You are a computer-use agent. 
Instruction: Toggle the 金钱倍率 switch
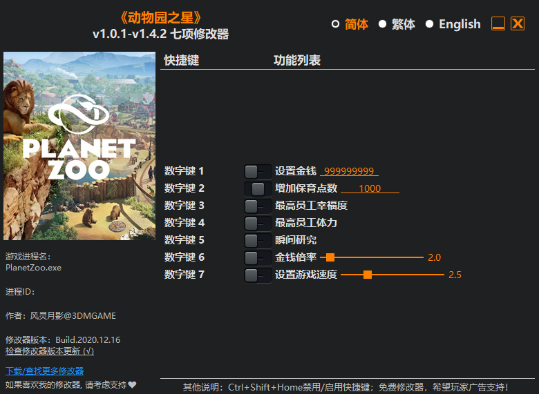pyautogui.click(x=258, y=258)
